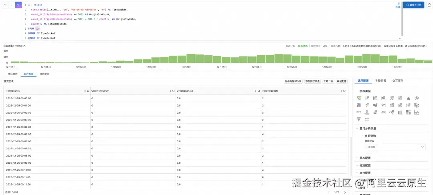
Task: Collapse the query editor with bottom chevron
Action: point(400,38)
